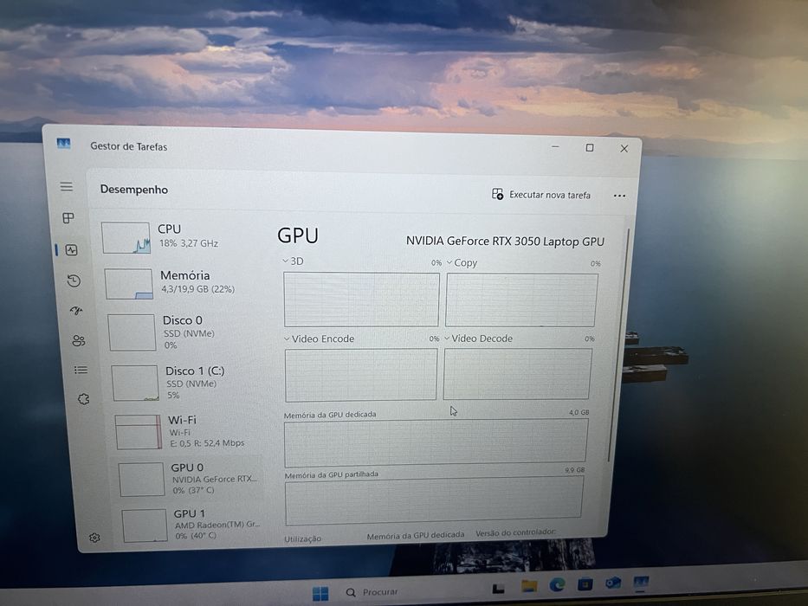
Task: Open Microsoft Store from the taskbar
Action: pyautogui.click(x=585, y=583)
